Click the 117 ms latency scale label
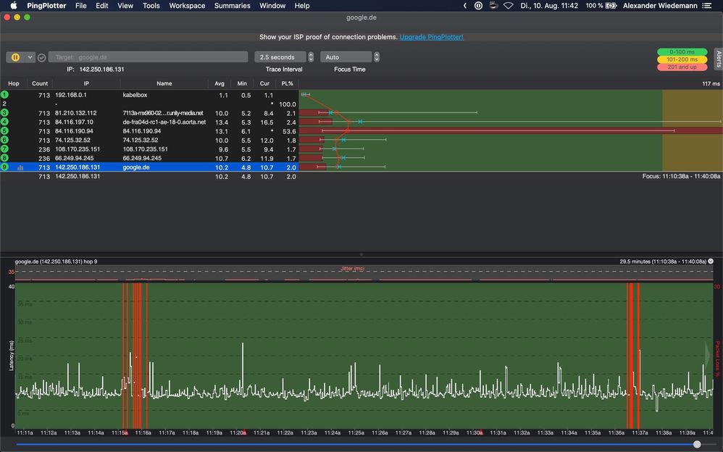Image resolution: width=723 pixels, height=452 pixels. coord(711,83)
